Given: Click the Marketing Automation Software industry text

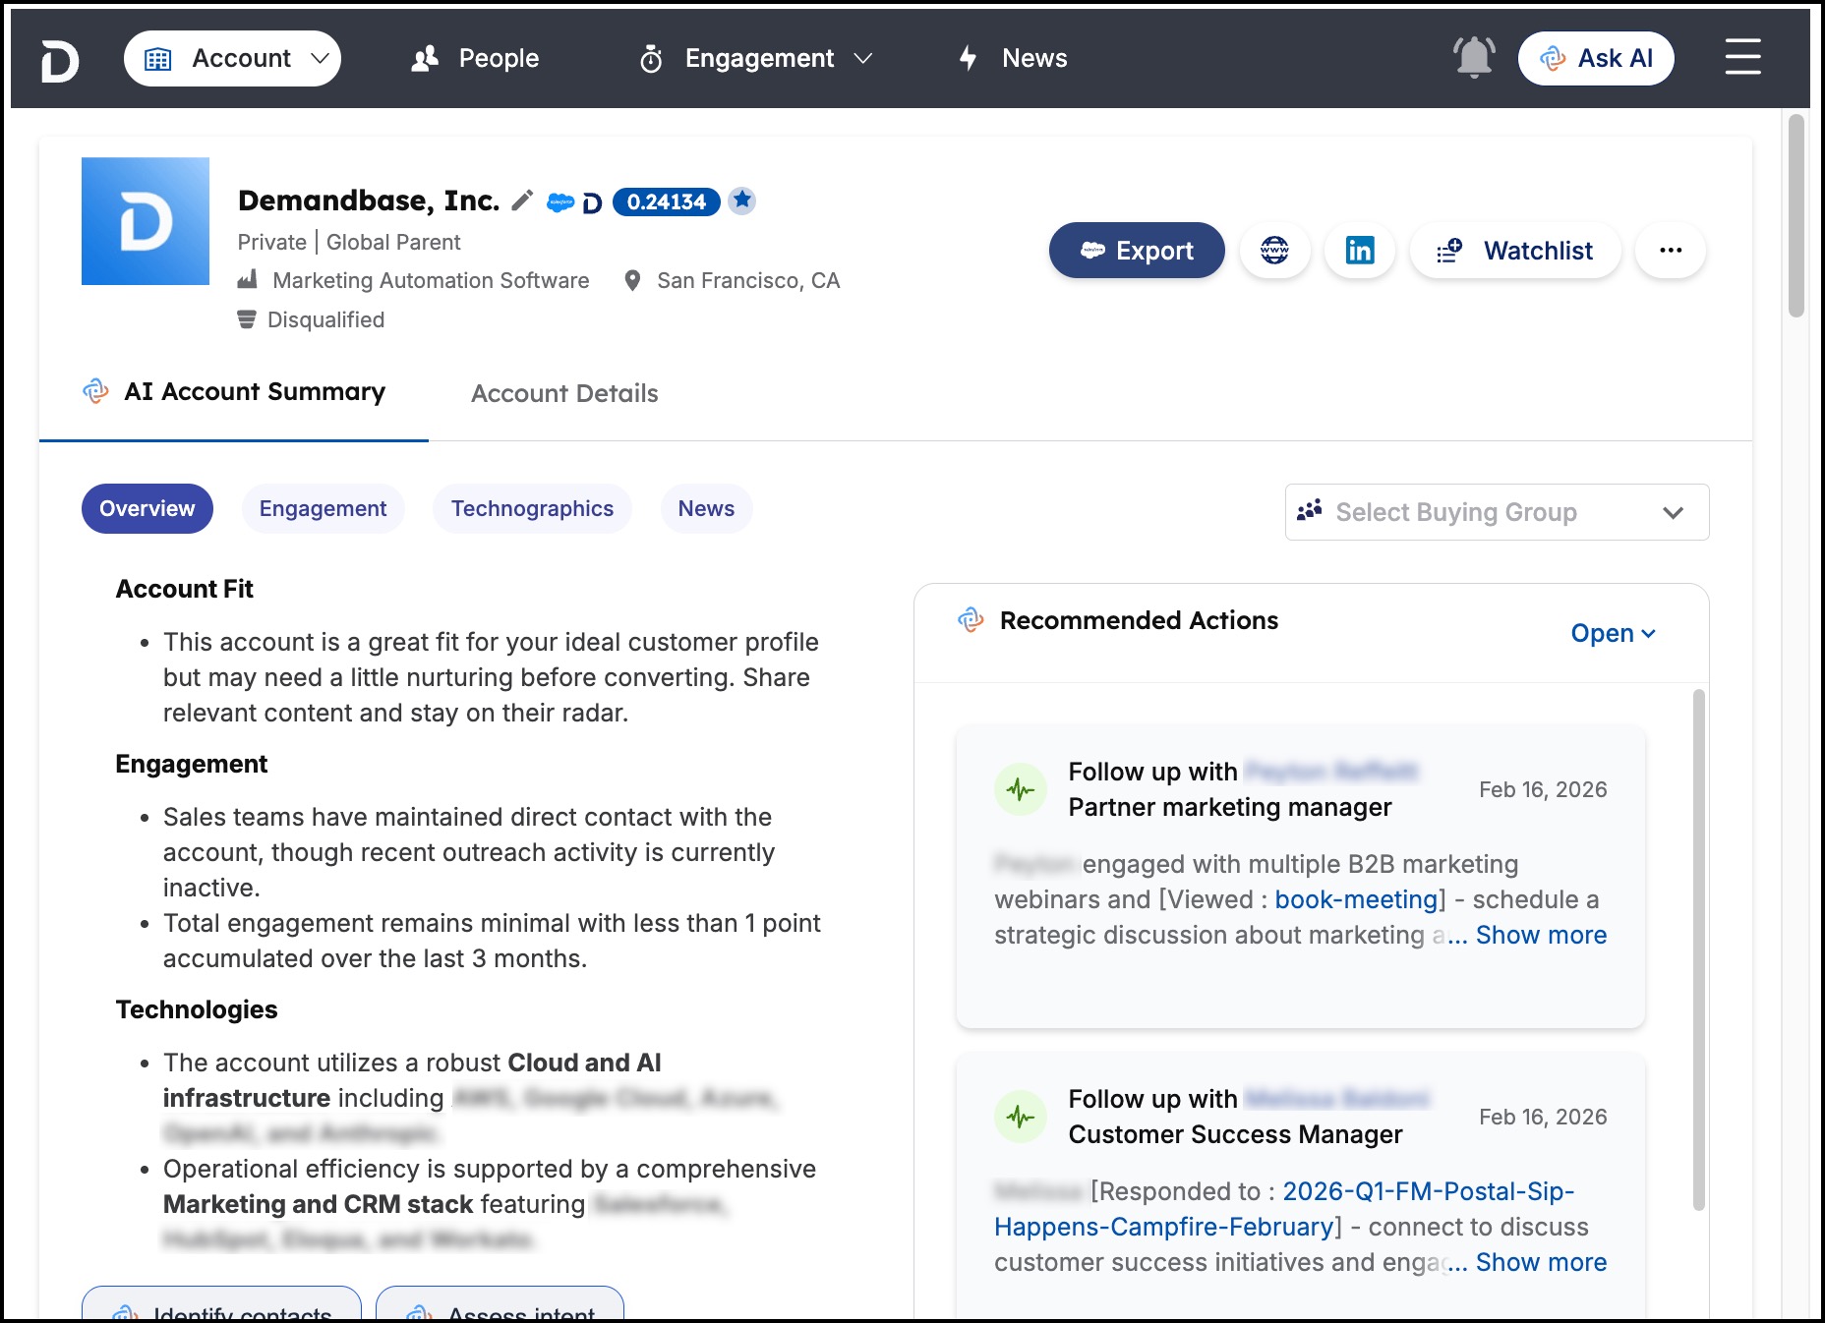Looking at the screenshot, I should pos(431,280).
